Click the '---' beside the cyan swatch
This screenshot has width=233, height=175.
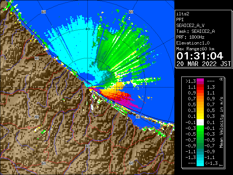click(x=192, y=163)
